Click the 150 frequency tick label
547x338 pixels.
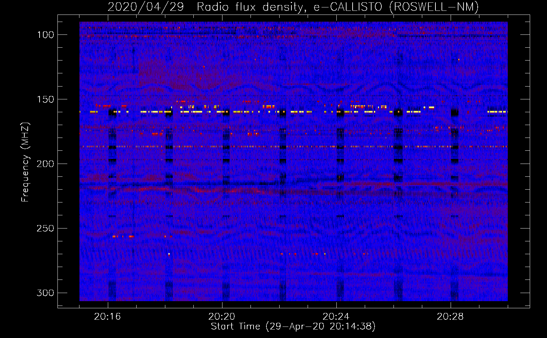pos(45,99)
